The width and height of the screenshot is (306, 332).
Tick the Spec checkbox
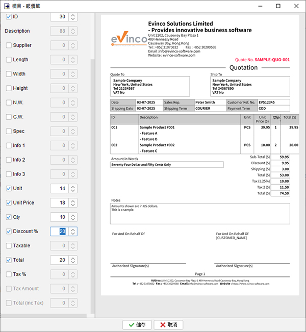pyautogui.click(x=9, y=131)
